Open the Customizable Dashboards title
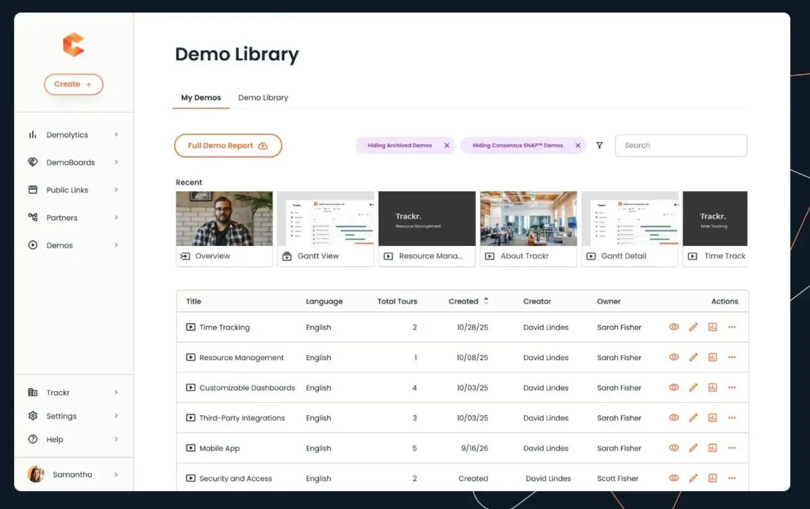This screenshot has width=810, height=509. point(247,388)
